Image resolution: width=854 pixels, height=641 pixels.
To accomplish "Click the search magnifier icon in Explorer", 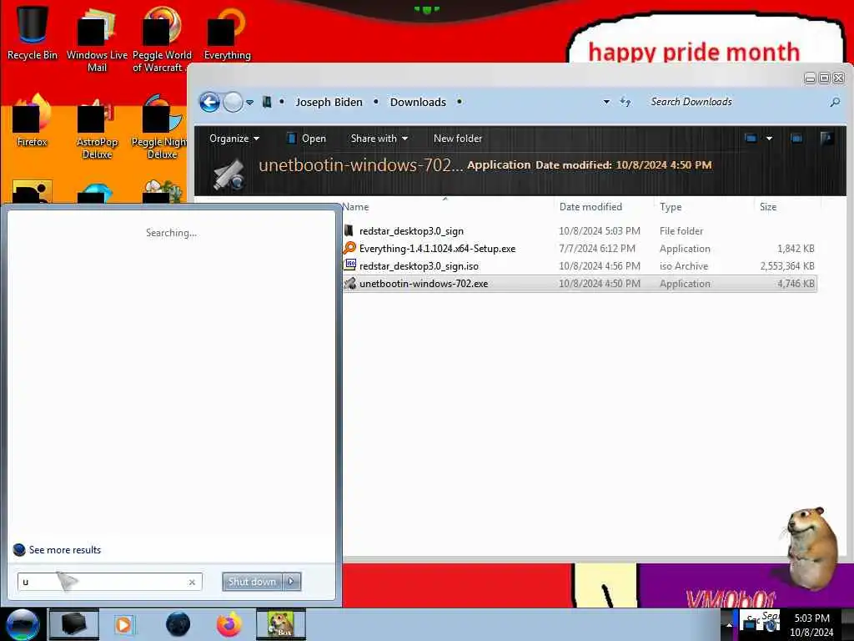I will click(x=834, y=102).
